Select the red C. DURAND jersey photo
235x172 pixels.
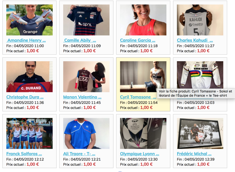pos(30,77)
